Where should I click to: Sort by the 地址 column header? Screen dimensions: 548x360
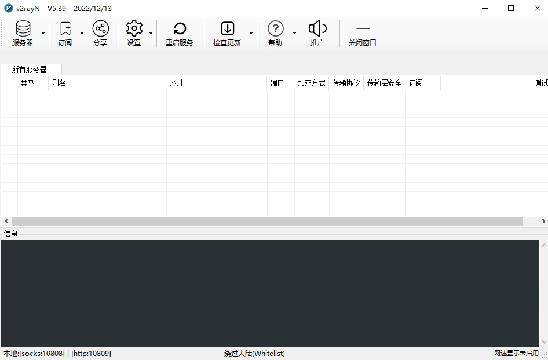click(x=216, y=83)
